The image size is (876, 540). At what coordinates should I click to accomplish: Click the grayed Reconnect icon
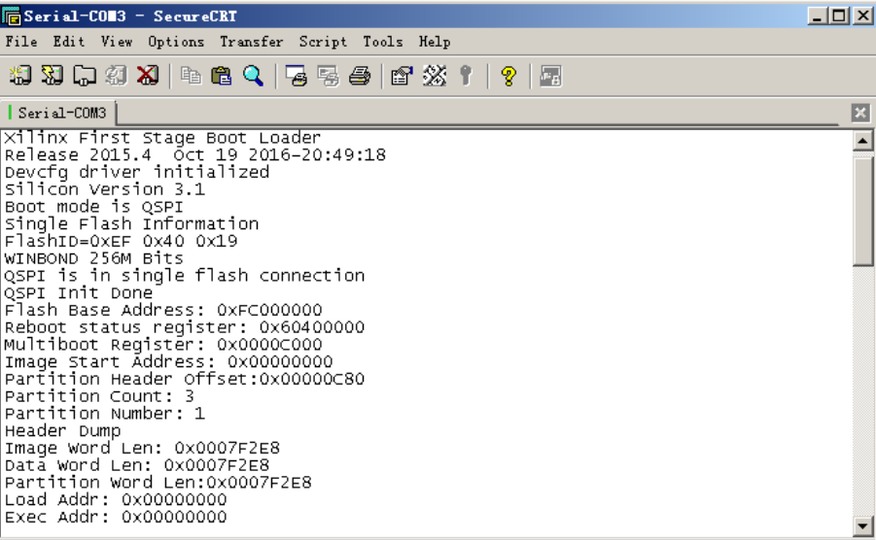(x=117, y=76)
